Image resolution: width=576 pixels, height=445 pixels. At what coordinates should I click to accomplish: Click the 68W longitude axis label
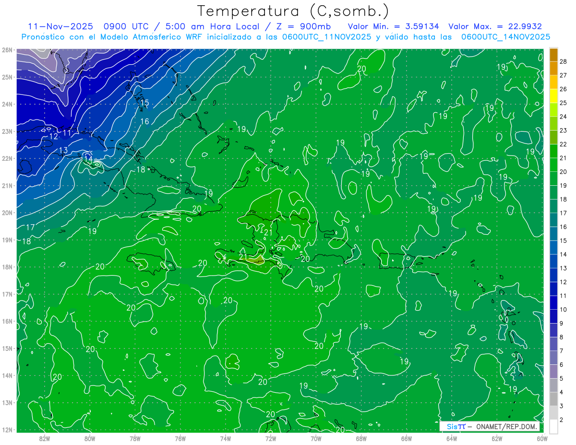(x=361, y=438)
